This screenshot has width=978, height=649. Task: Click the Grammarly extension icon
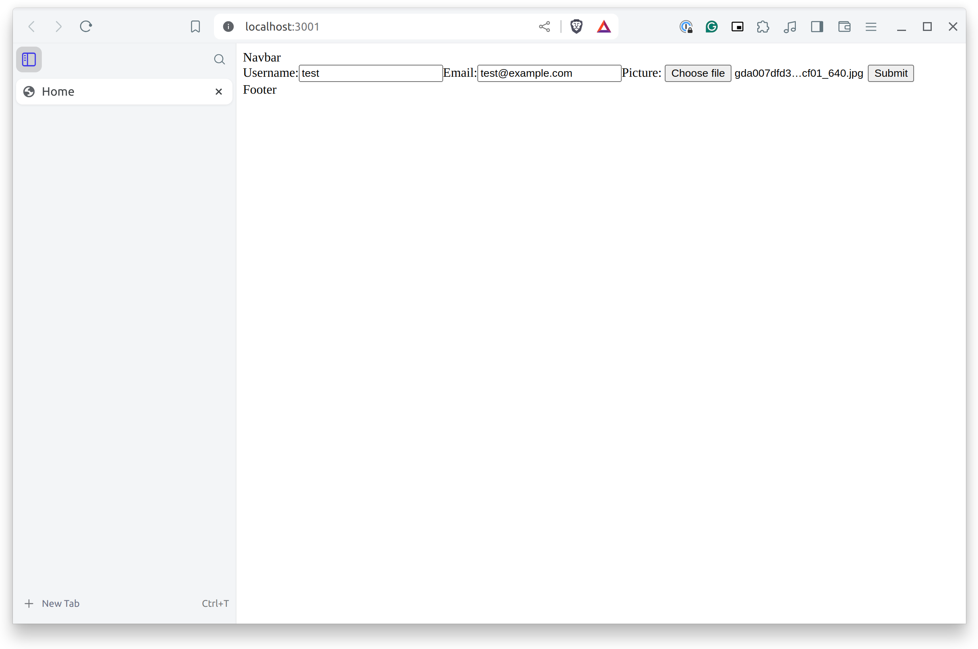pos(711,27)
